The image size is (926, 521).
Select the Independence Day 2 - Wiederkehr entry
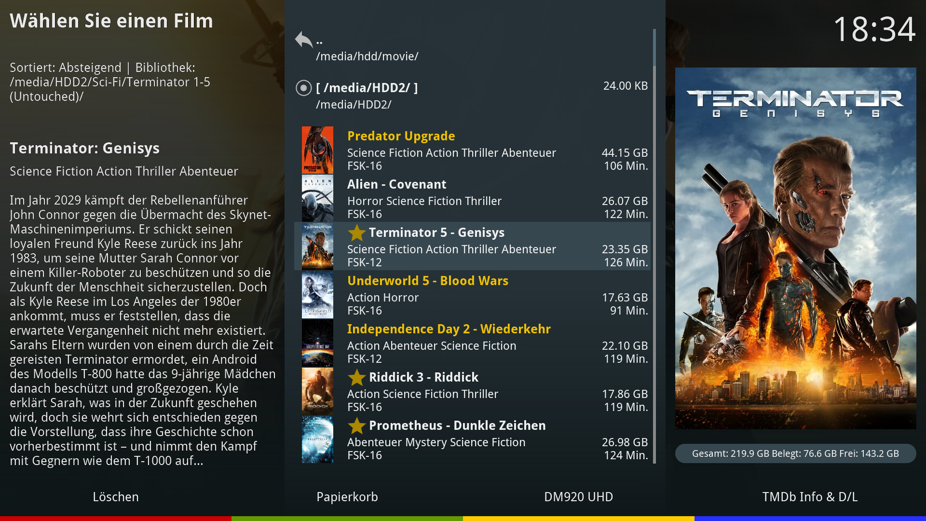click(449, 329)
